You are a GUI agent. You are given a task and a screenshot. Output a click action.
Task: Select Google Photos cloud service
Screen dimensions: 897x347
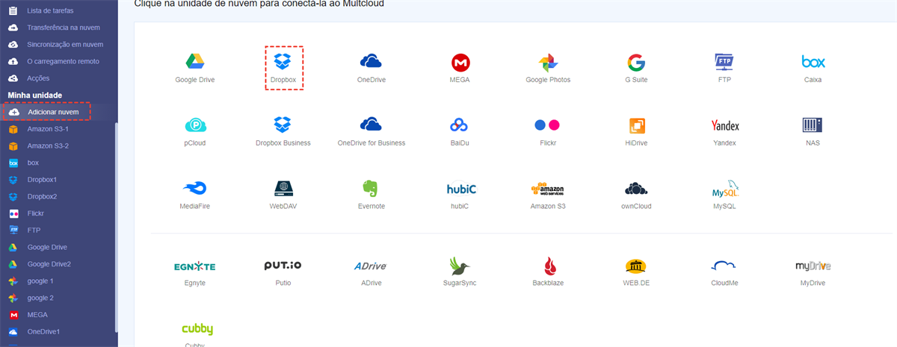(548, 62)
